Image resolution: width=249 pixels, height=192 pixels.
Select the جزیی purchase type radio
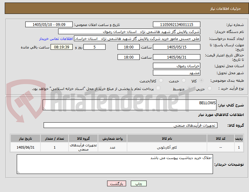point(210,88)
